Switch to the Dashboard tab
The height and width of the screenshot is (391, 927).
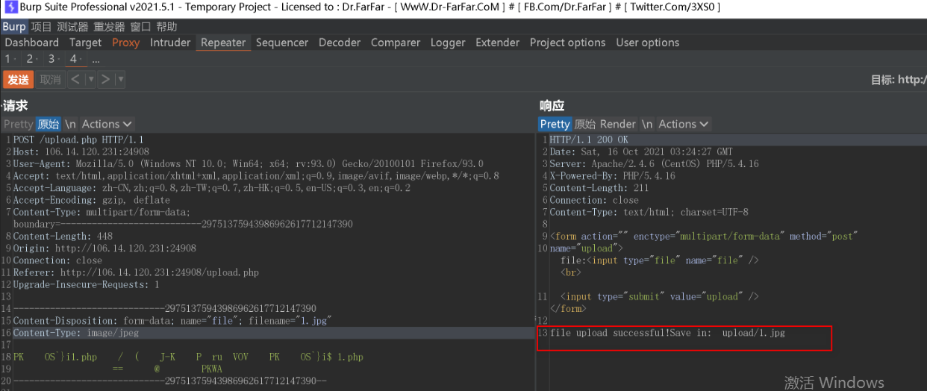click(31, 43)
